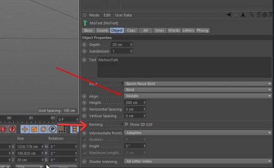Switch to the Phong tab
The image size is (274, 168).
202,30
